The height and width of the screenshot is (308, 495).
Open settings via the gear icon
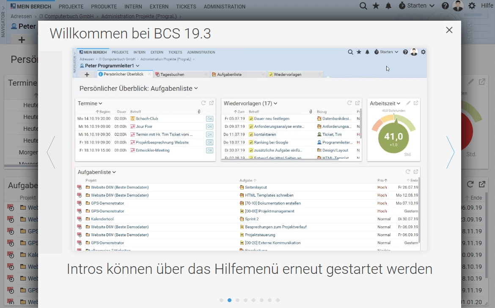point(472,6)
